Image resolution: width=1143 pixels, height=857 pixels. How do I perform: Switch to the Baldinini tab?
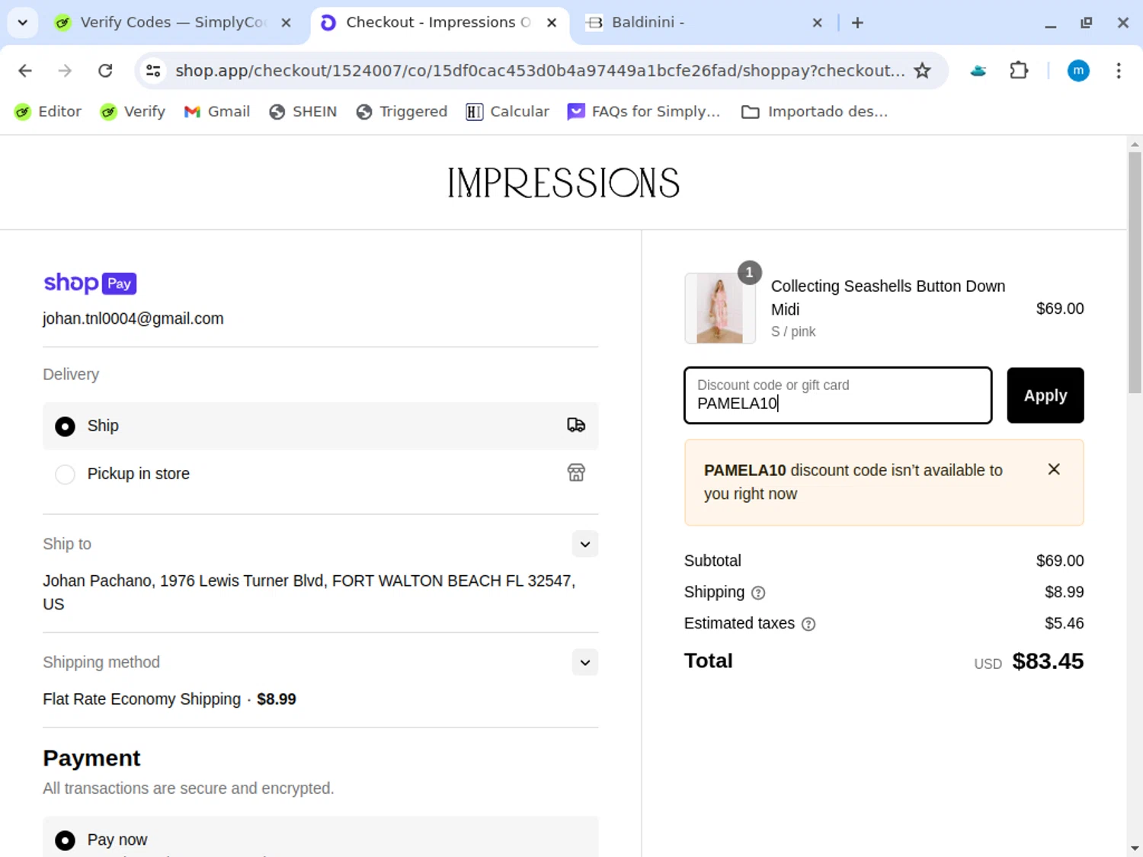[703, 23]
